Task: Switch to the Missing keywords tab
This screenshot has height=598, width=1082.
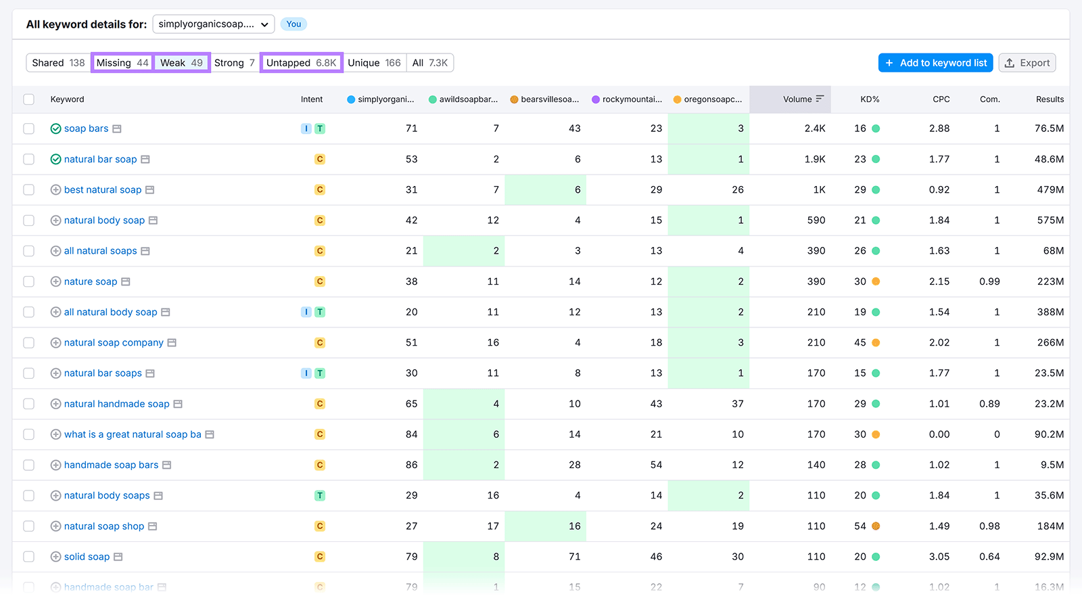Action: point(122,63)
